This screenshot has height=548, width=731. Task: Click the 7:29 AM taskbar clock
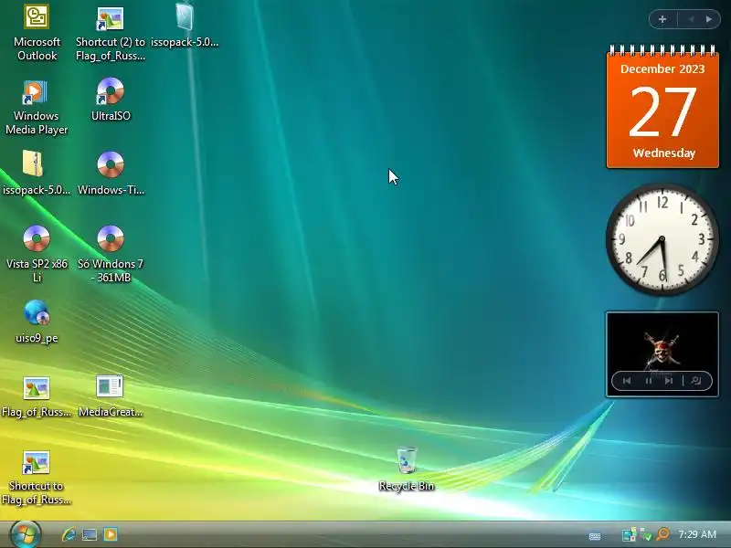(x=697, y=534)
